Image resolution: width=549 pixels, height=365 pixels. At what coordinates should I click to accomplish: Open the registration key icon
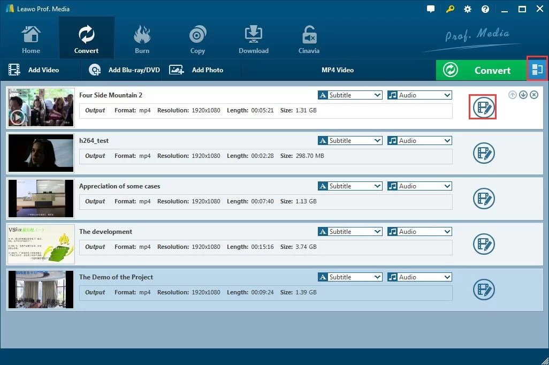(x=449, y=9)
